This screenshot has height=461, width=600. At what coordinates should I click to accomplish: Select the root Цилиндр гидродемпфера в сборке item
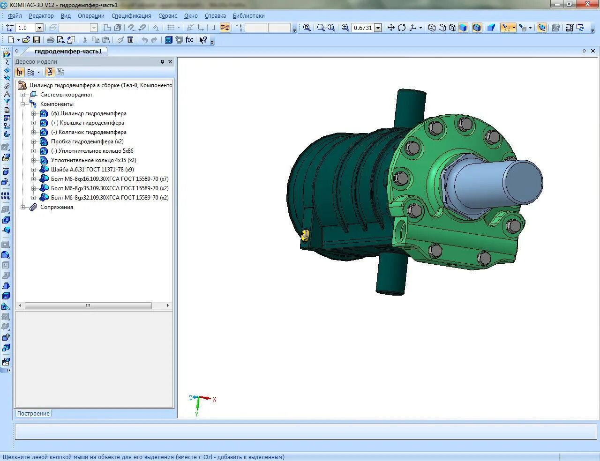click(x=101, y=85)
